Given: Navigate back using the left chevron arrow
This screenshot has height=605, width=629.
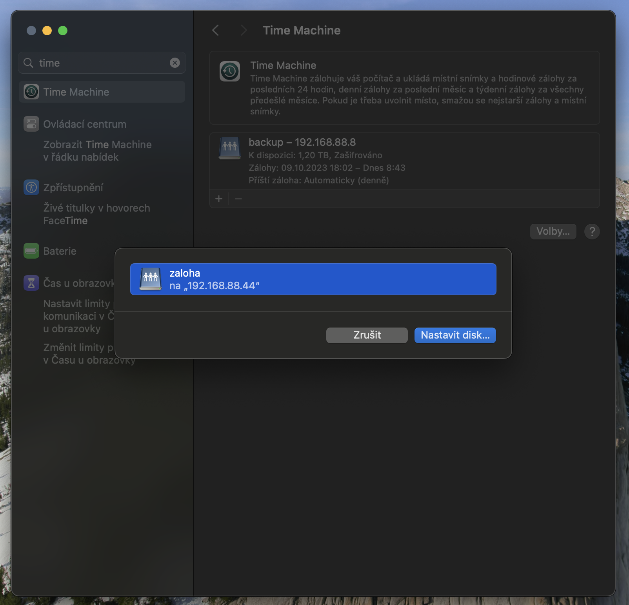Looking at the screenshot, I should [215, 30].
